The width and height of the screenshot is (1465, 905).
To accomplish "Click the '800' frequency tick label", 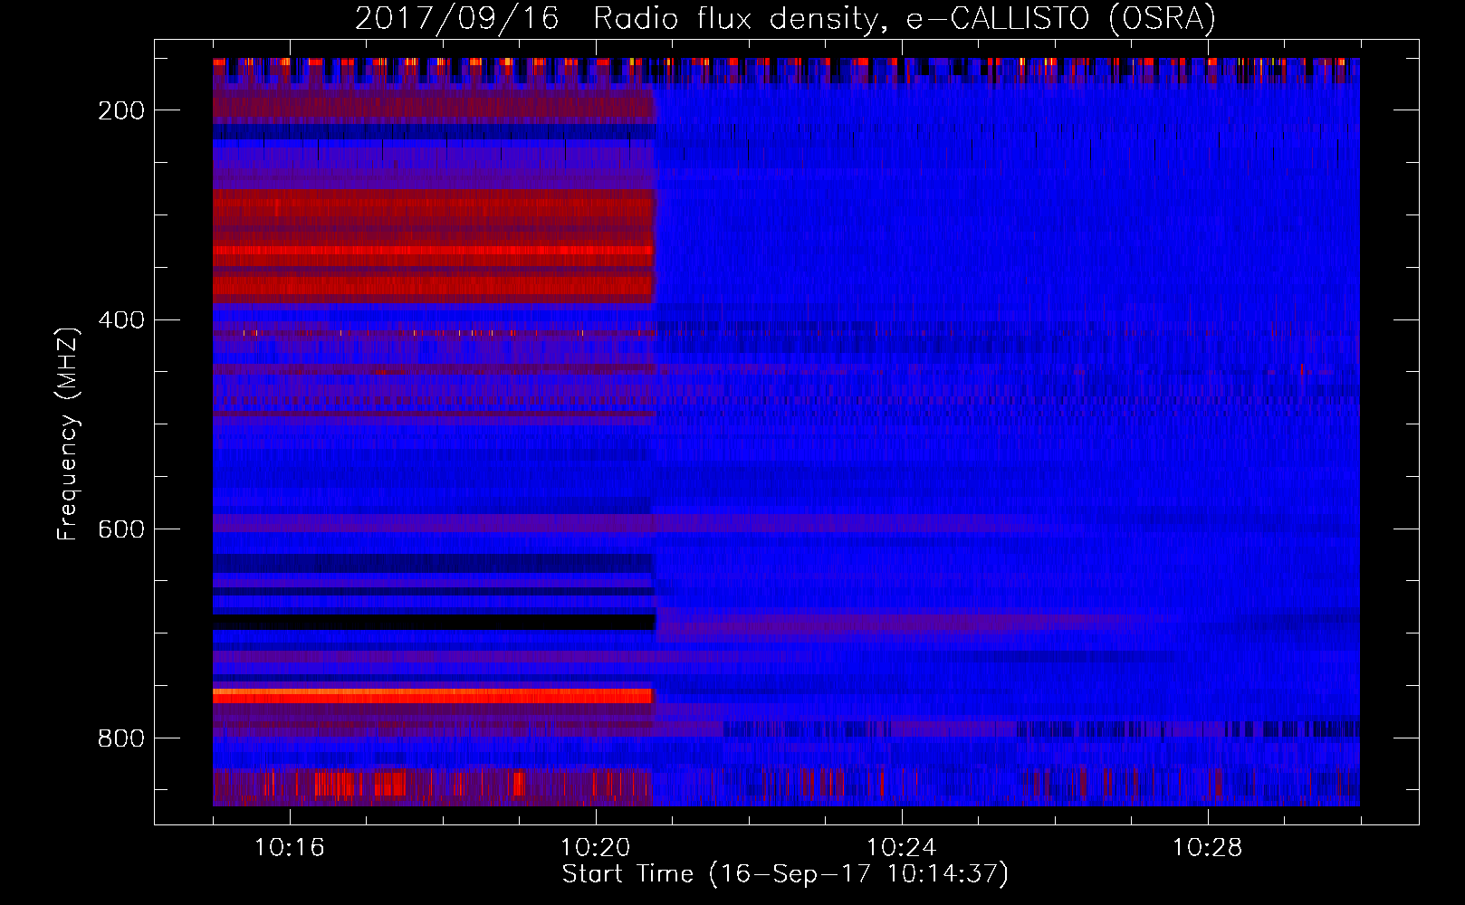I will pos(121,738).
